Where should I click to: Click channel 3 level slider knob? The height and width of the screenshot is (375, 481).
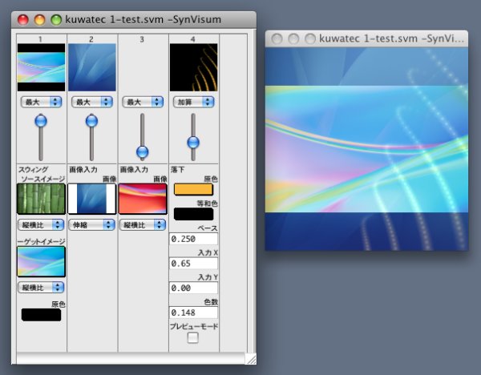[143, 151]
